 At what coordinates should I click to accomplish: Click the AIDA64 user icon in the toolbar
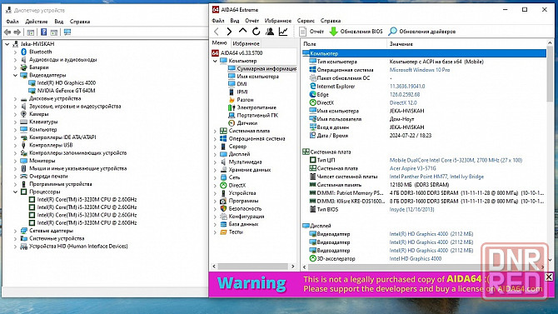tap(270, 32)
